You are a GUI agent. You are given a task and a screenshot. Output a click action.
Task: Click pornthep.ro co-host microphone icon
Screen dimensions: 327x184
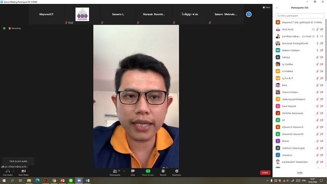tap(318, 36)
